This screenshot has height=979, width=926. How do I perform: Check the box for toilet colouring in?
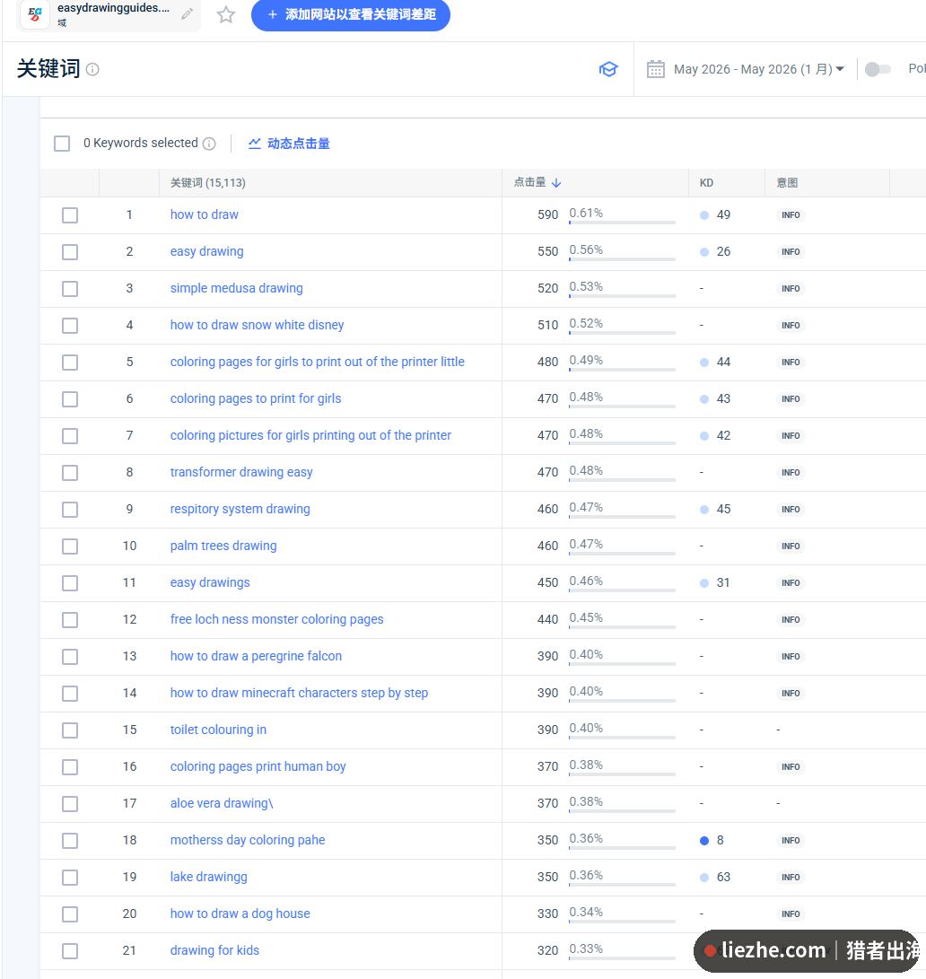(x=70, y=730)
